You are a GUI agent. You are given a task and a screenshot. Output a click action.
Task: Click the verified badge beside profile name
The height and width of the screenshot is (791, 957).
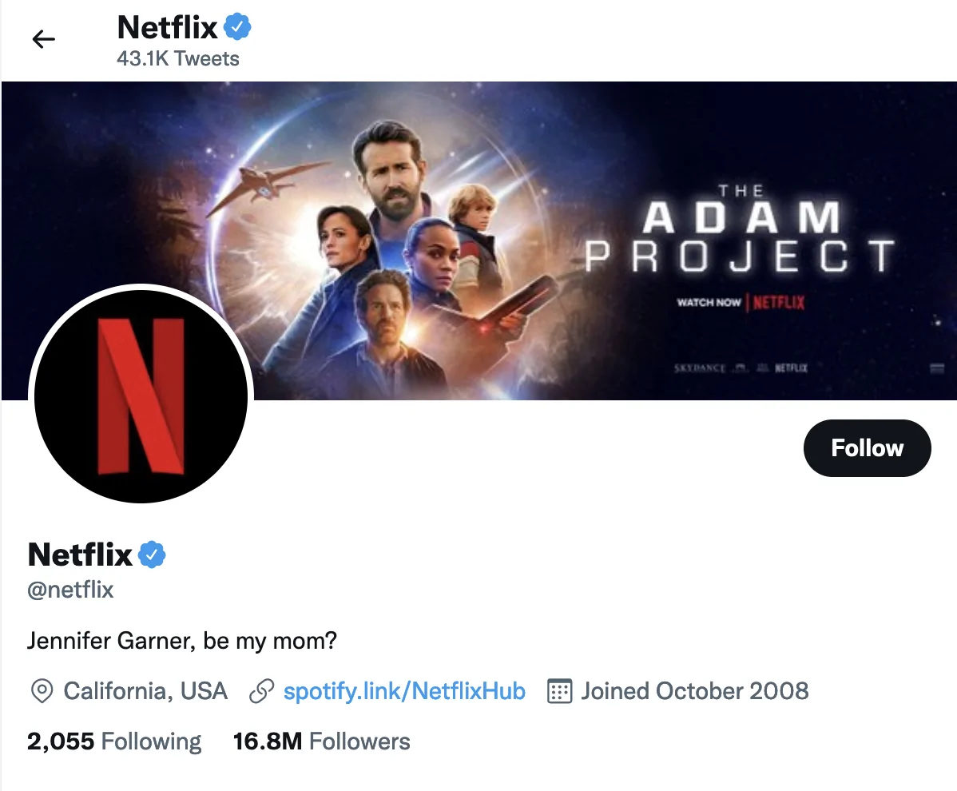point(152,554)
